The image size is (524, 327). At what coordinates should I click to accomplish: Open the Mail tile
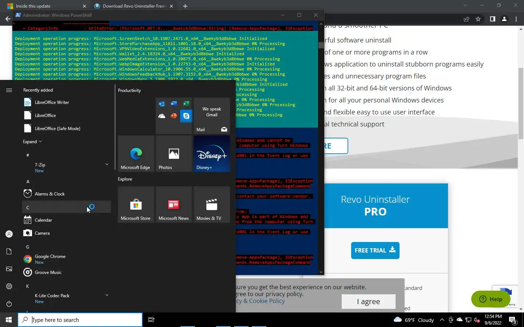pyautogui.click(x=211, y=116)
